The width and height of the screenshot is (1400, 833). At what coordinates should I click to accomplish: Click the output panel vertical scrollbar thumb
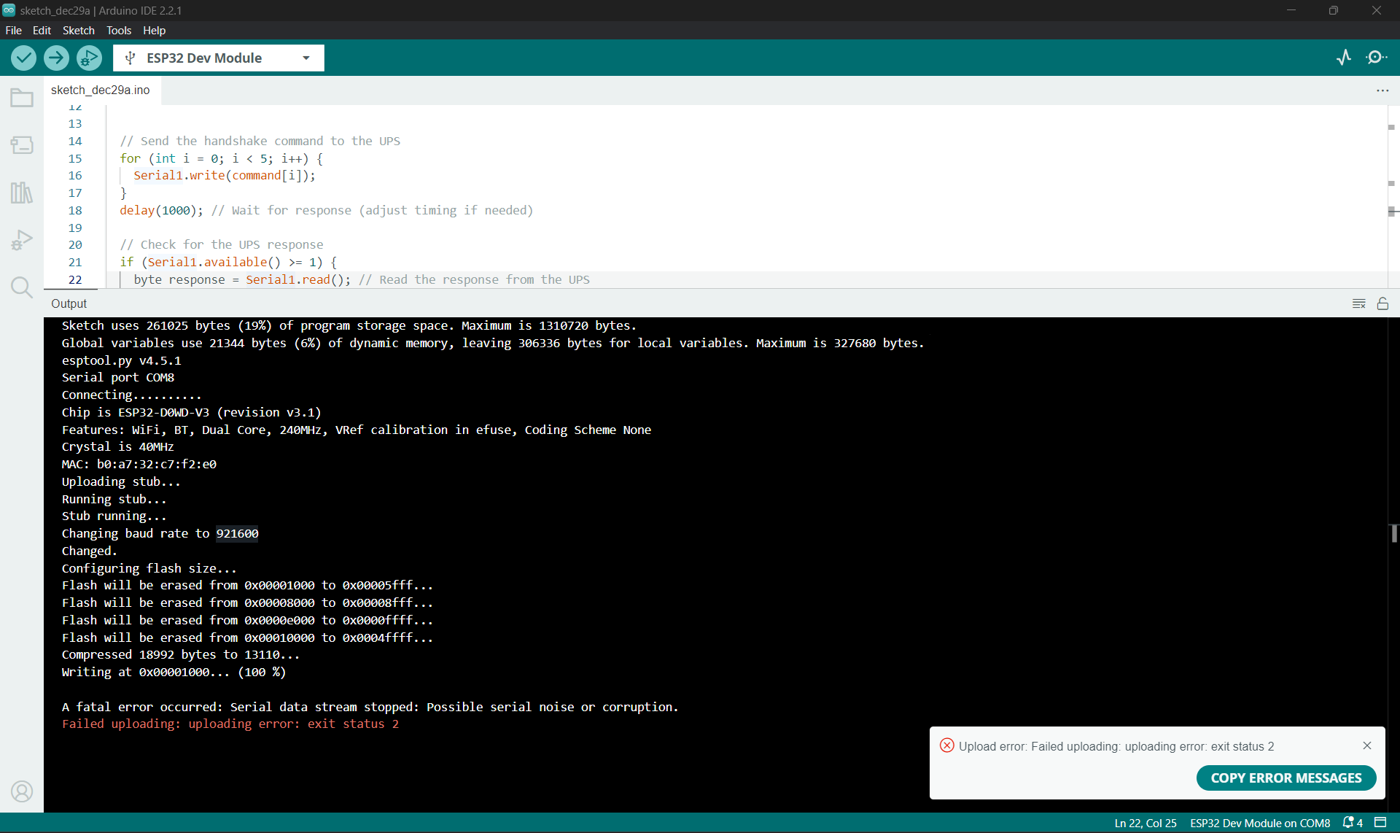point(1393,533)
